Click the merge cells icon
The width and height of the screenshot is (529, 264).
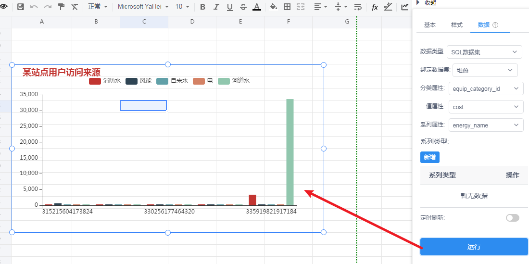tap(300, 7)
